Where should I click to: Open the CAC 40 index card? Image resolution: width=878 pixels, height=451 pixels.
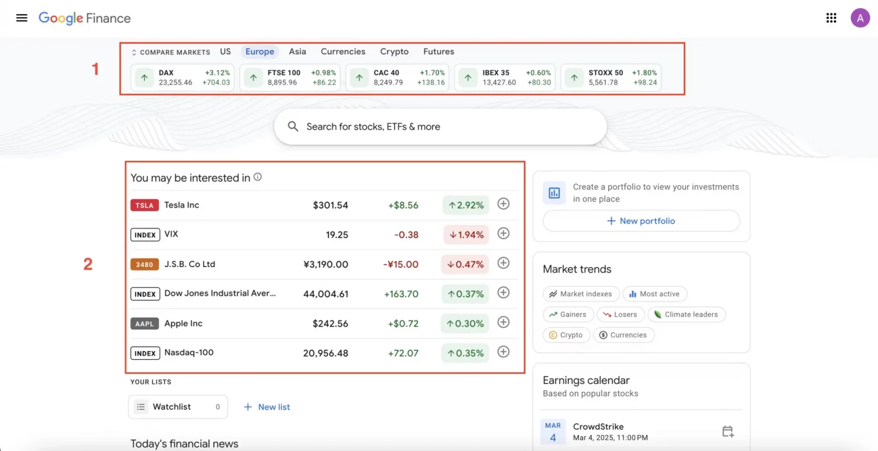[397, 78]
